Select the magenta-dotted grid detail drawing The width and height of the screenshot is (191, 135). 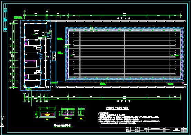point(68,113)
